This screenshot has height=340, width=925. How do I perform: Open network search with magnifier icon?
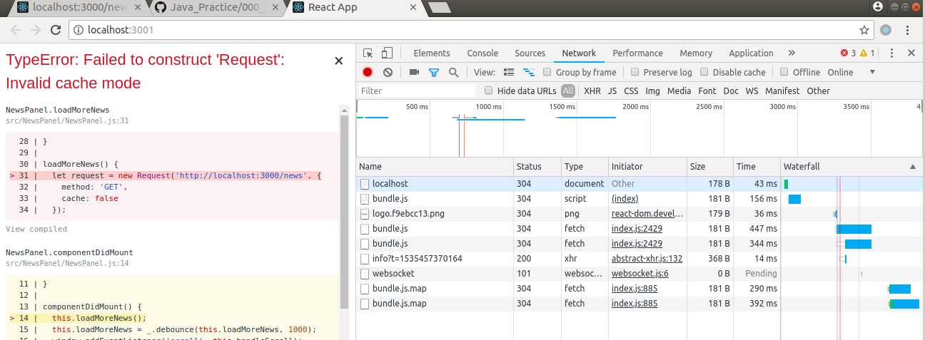[453, 72]
